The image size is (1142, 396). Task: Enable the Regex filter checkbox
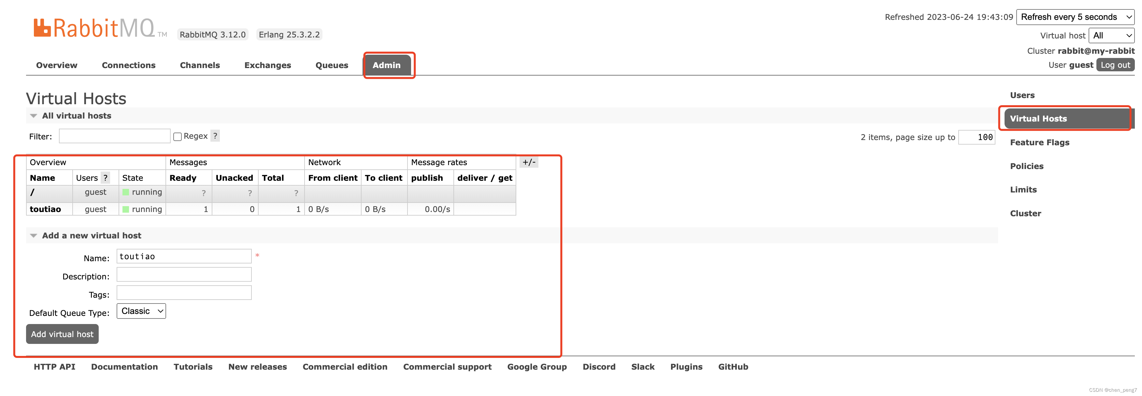point(177,136)
